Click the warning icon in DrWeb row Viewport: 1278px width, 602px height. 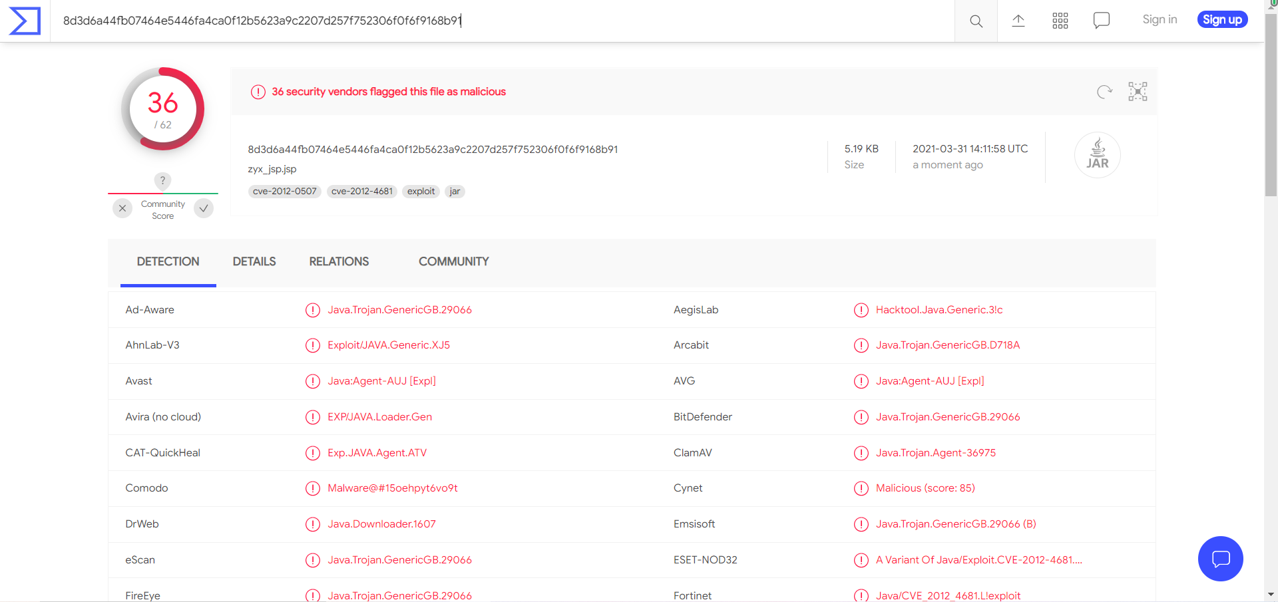click(x=313, y=524)
